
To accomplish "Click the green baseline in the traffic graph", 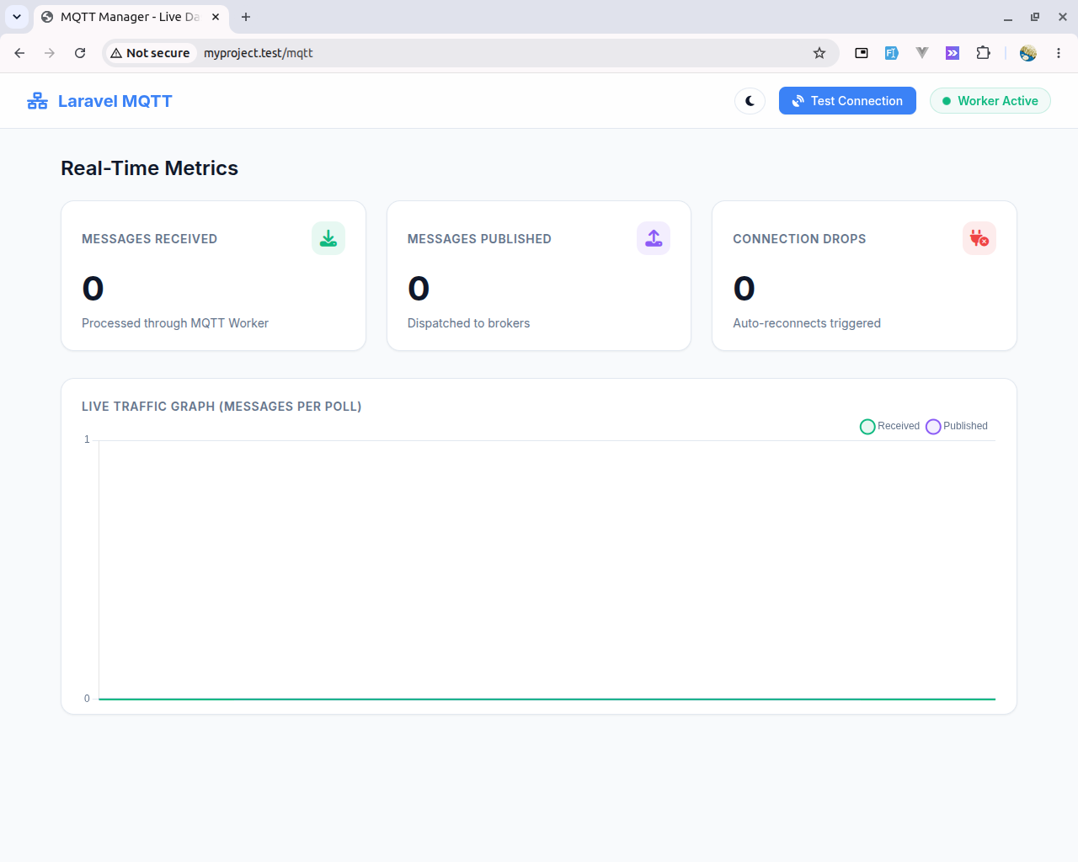I will pyautogui.click(x=547, y=699).
